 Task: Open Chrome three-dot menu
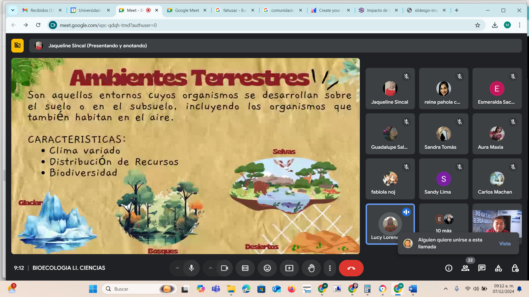tap(520, 25)
